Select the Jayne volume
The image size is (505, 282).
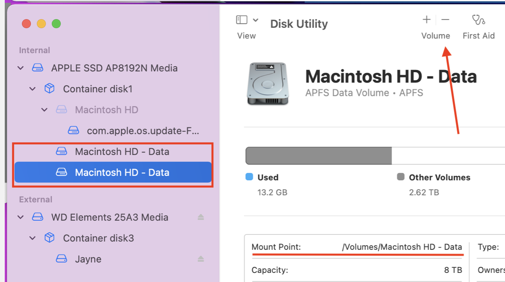(x=88, y=259)
